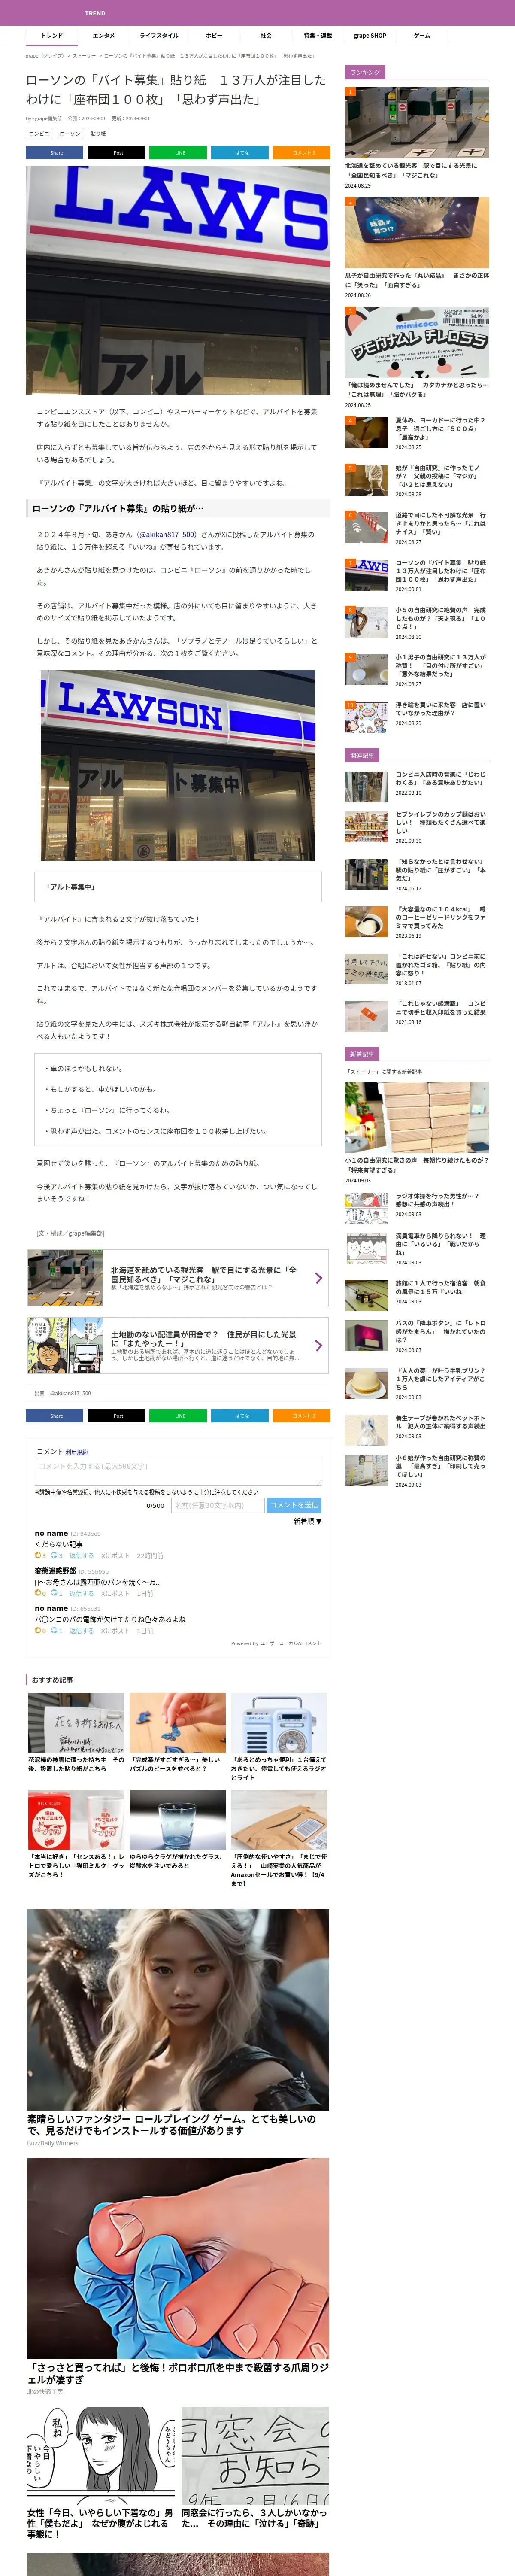Open the @akikan817_500 account link in article
This screenshot has height=2576, width=515.
click(166, 535)
